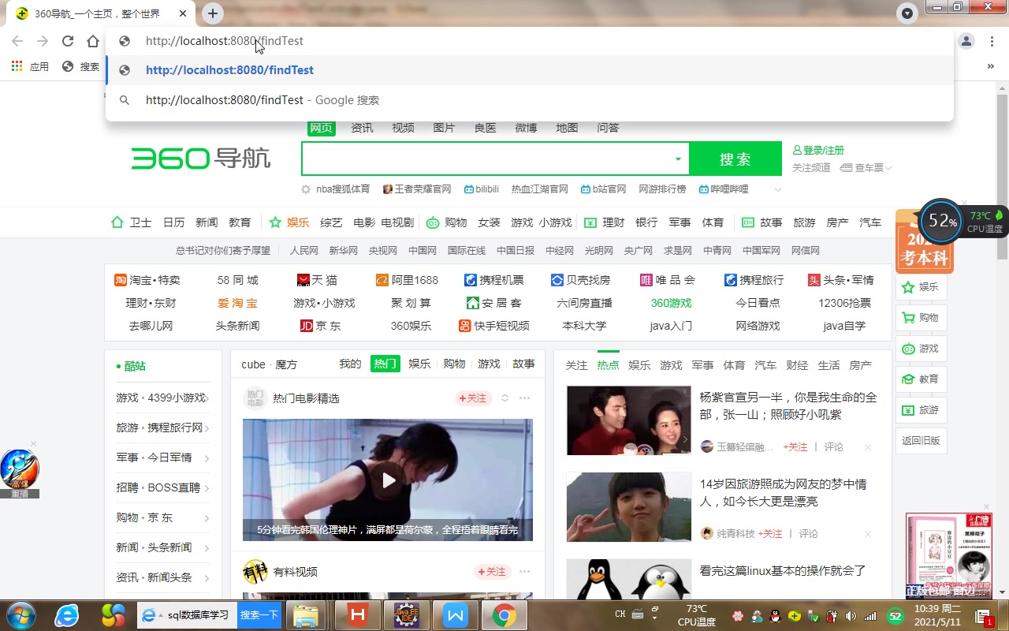Screen dimensions: 1009x631
Task: Open the 故事 category icon
Action: pyautogui.click(x=761, y=222)
